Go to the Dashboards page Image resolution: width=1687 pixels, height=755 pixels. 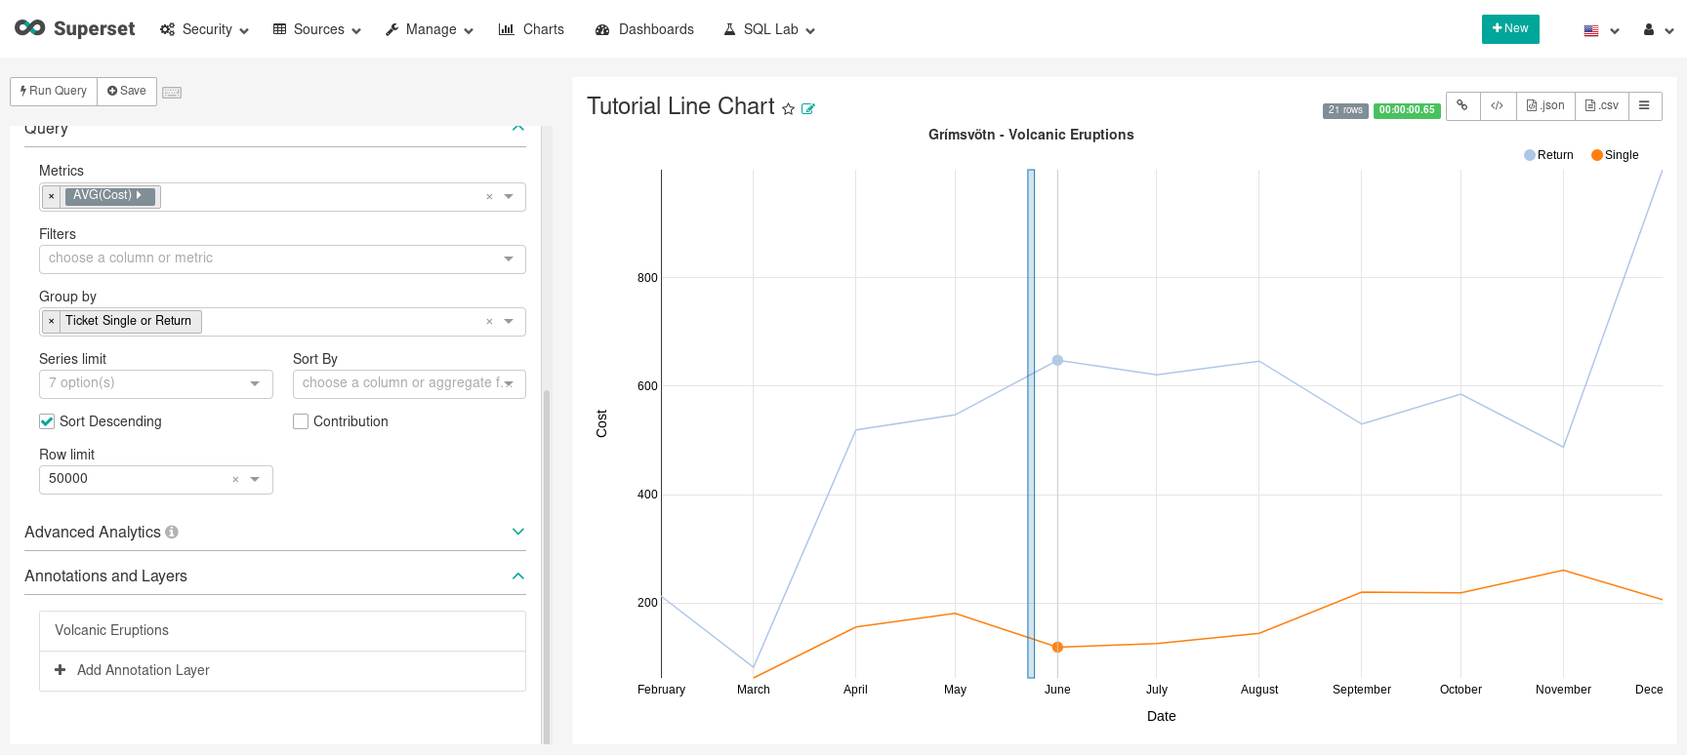(644, 29)
